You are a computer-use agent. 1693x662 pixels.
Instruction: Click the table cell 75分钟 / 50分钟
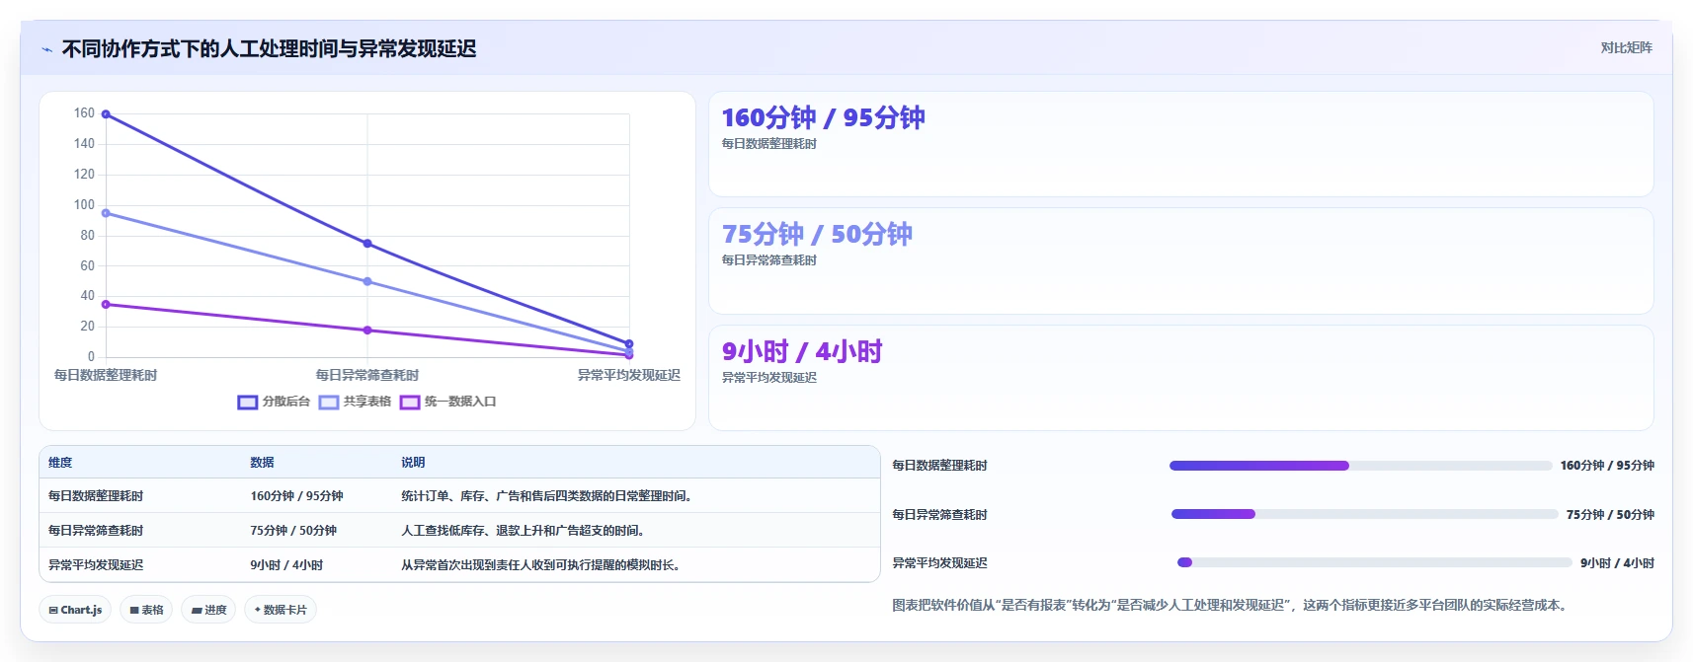click(293, 531)
